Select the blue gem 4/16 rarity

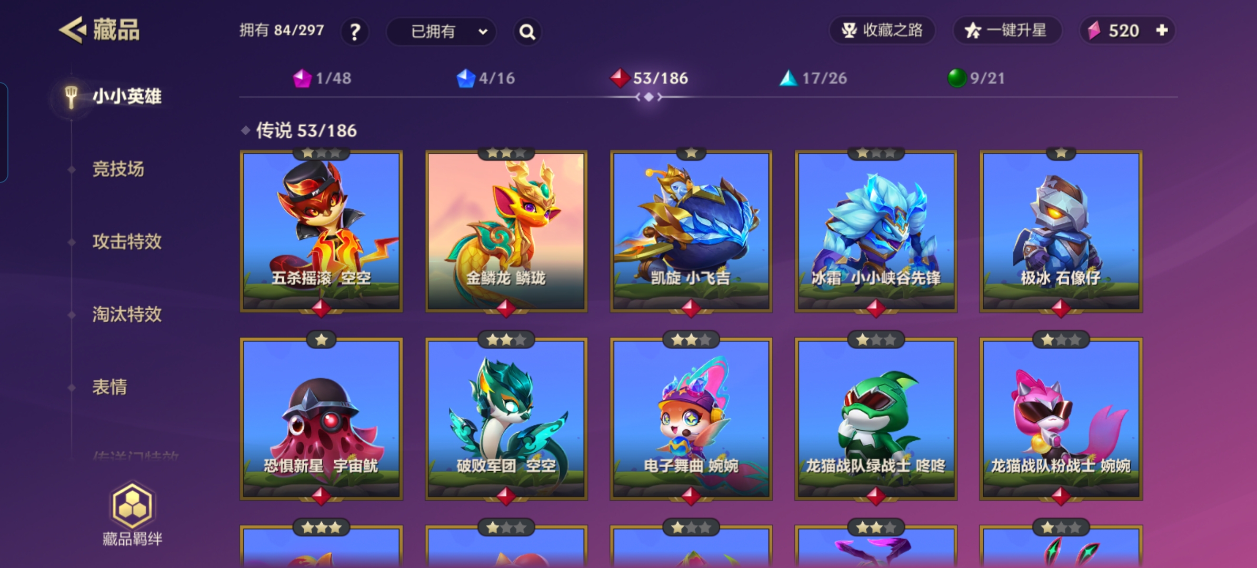[x=485, y=78]
